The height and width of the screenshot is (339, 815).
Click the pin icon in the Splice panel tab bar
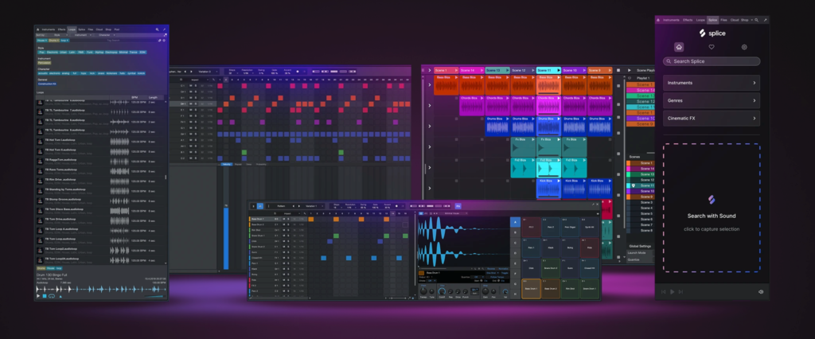(x=766, y=20)
